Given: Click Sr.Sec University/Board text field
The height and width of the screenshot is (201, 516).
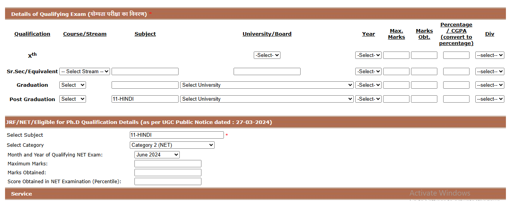Looking at the screenshot, I should pyautogui.click(x=267, y=72).
